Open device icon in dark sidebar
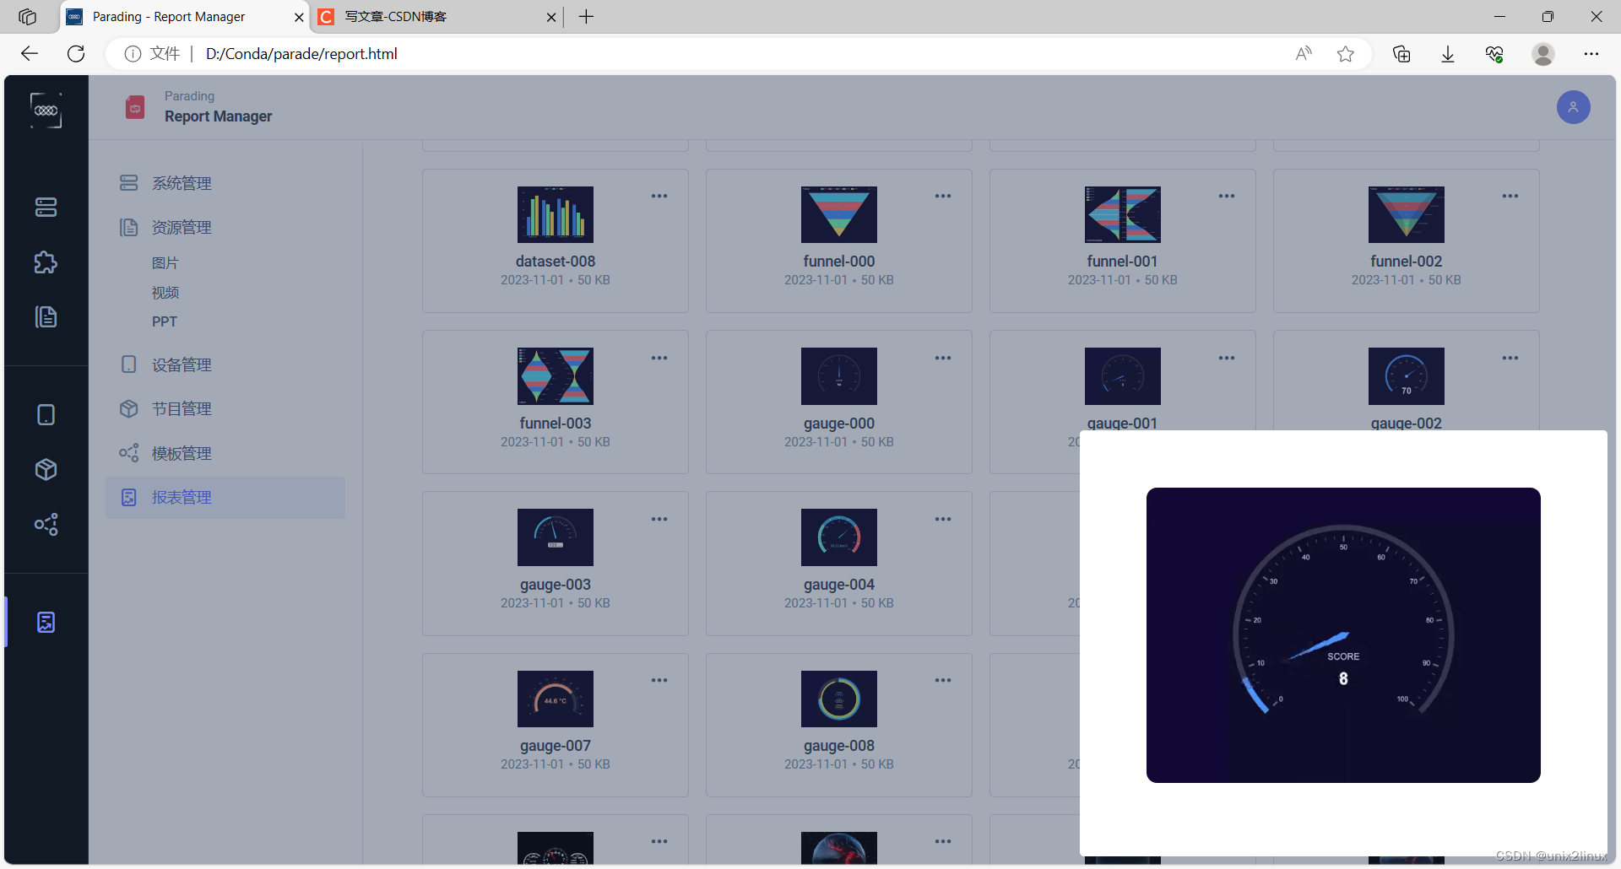1621x869 pixels. [x=46, y=414]
